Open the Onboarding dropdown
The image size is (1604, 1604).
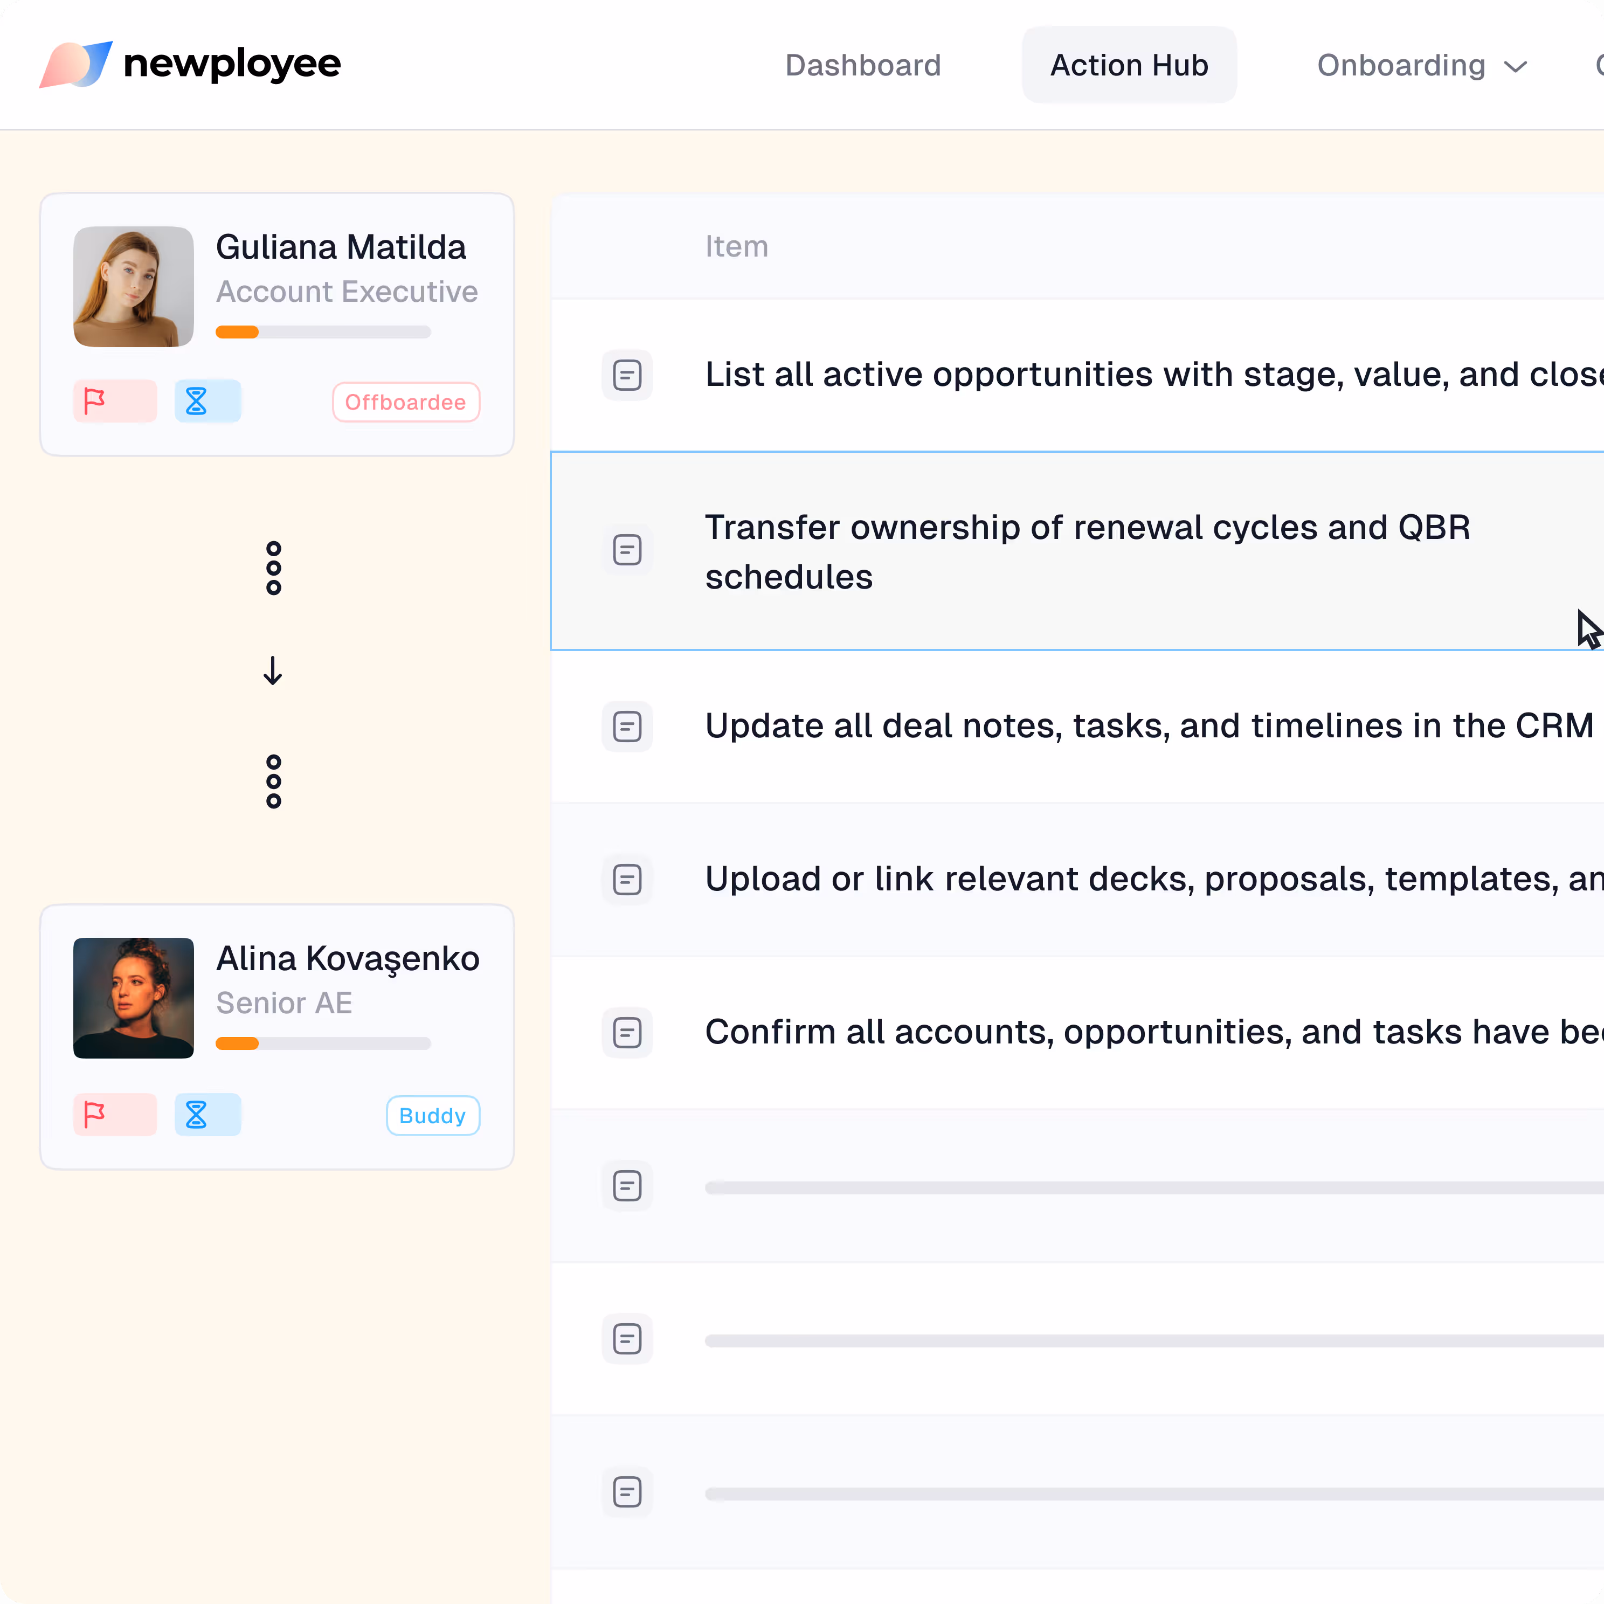[x=1421, y=65]
